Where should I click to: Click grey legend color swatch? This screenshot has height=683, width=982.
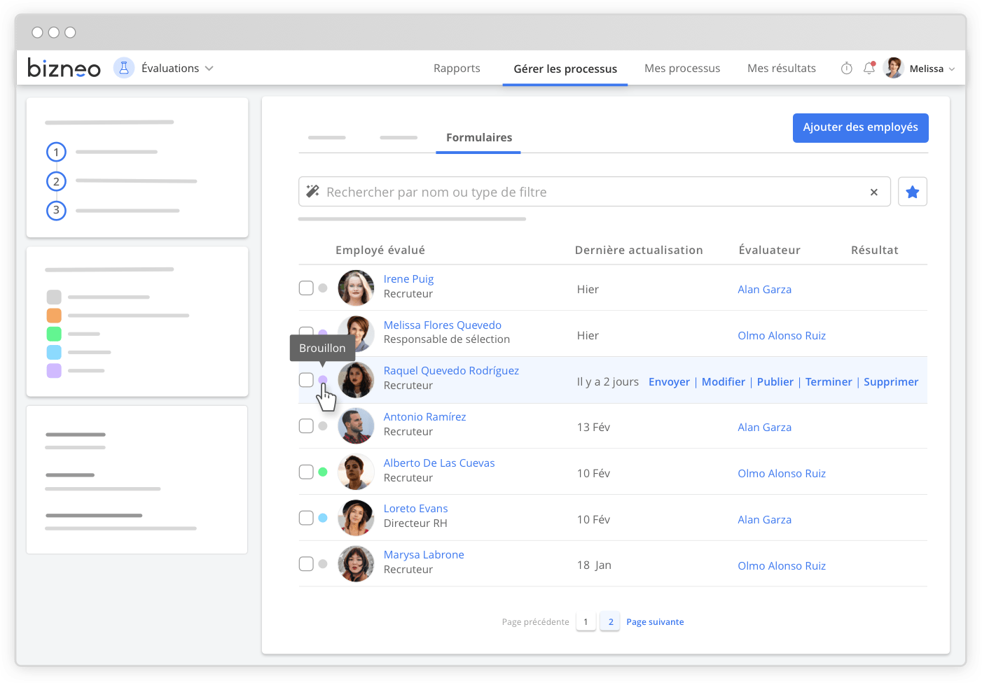(x=54, y=297)
